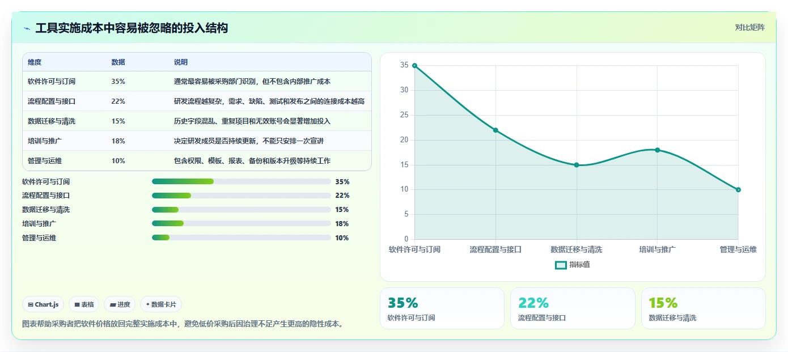Click the page title 工具实施成本中容易被忽略的投入结构

click(x=132, y=28)
